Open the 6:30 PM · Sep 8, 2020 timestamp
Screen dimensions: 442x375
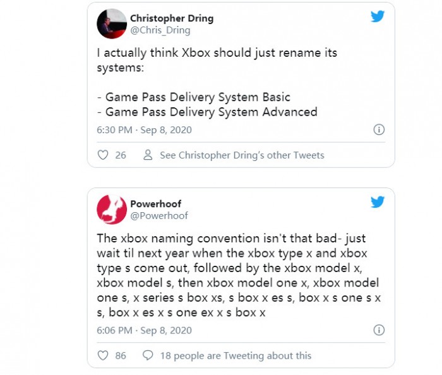144,130
